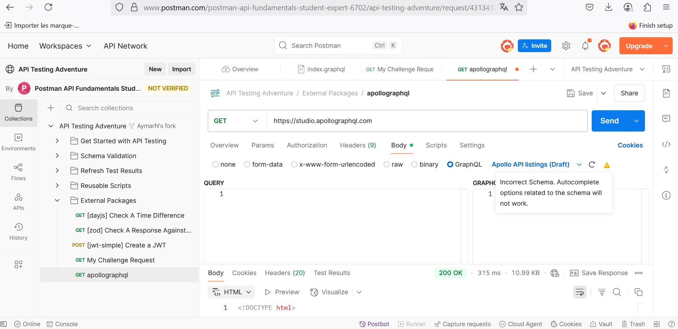Open the documentation icon in right sidebar
Viewport: 678px width, 329px height.
(666, 93)
